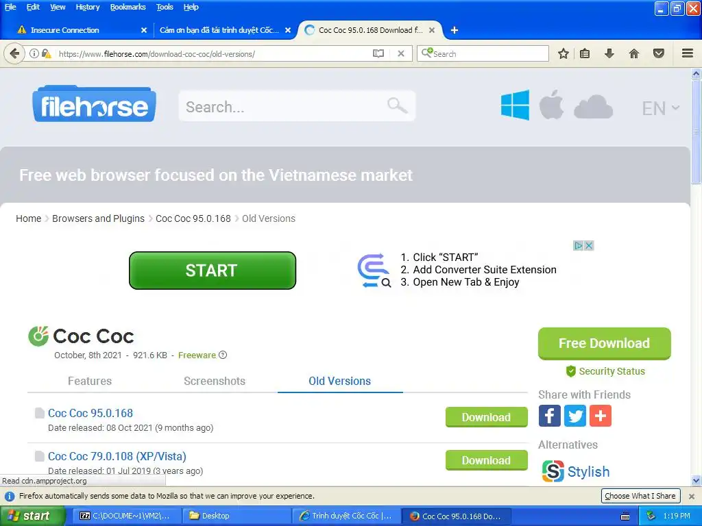Viewport: 702px width, 526px height.
Task: Click the green START ad button
Action: (213, 271)
